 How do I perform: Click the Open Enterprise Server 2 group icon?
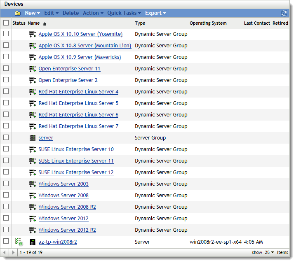tap(33, 80)
